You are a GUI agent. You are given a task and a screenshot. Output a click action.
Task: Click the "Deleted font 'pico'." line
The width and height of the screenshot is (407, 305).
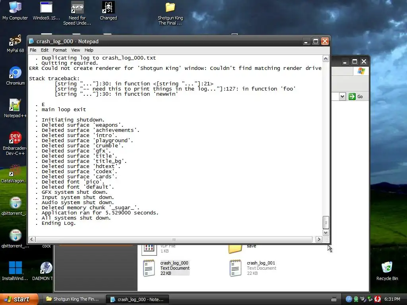pyautogui.click(x=73, y=182)
